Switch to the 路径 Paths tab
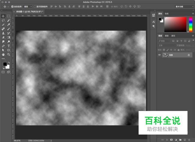 coord(173,36)
